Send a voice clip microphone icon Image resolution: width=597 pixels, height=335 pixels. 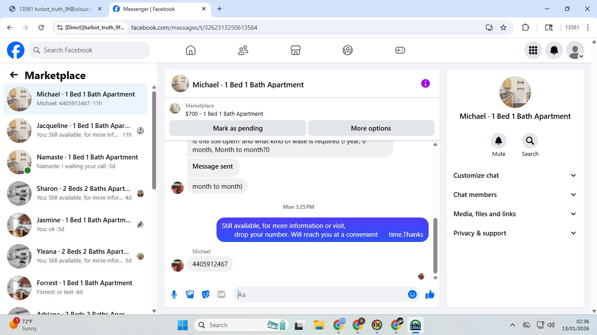174,294
